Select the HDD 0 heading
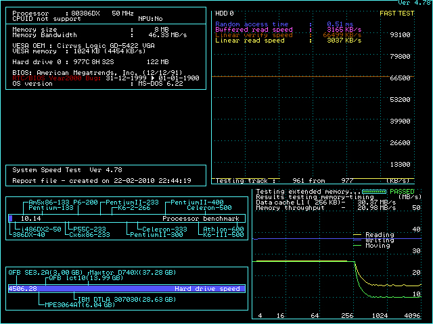The height and width of the screenshot is (324, 433). coord(225,13)
